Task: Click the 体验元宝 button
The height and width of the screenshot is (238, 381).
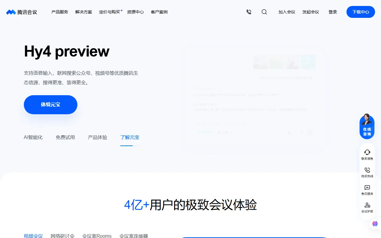Action: coord(51,105)
